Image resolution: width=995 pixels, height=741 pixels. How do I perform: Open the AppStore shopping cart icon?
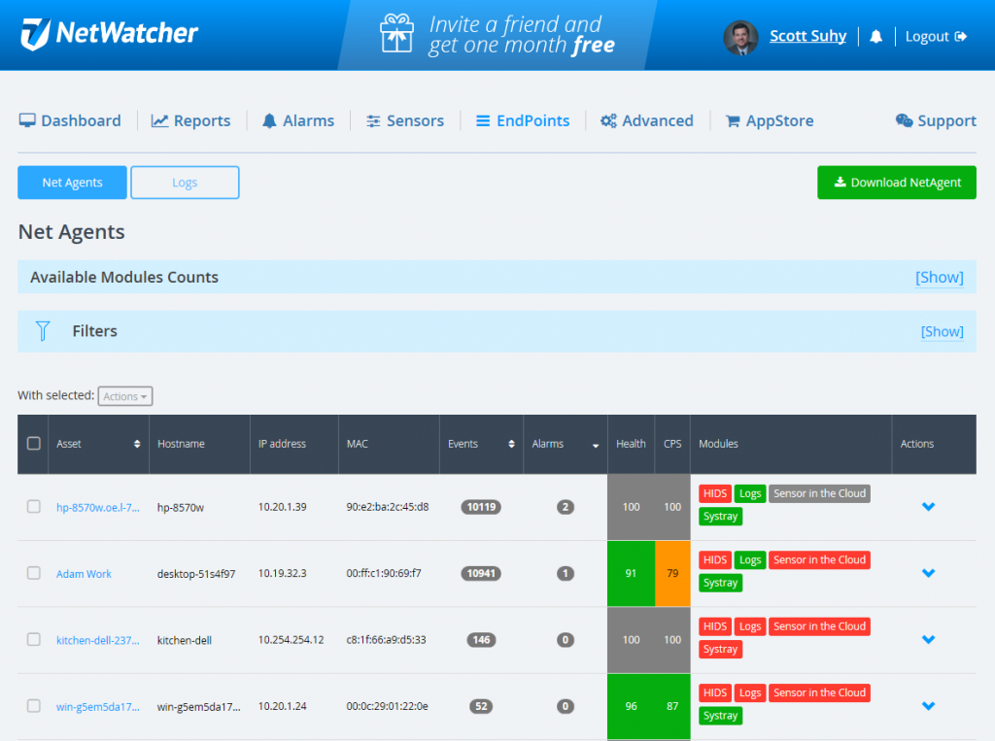736,119
